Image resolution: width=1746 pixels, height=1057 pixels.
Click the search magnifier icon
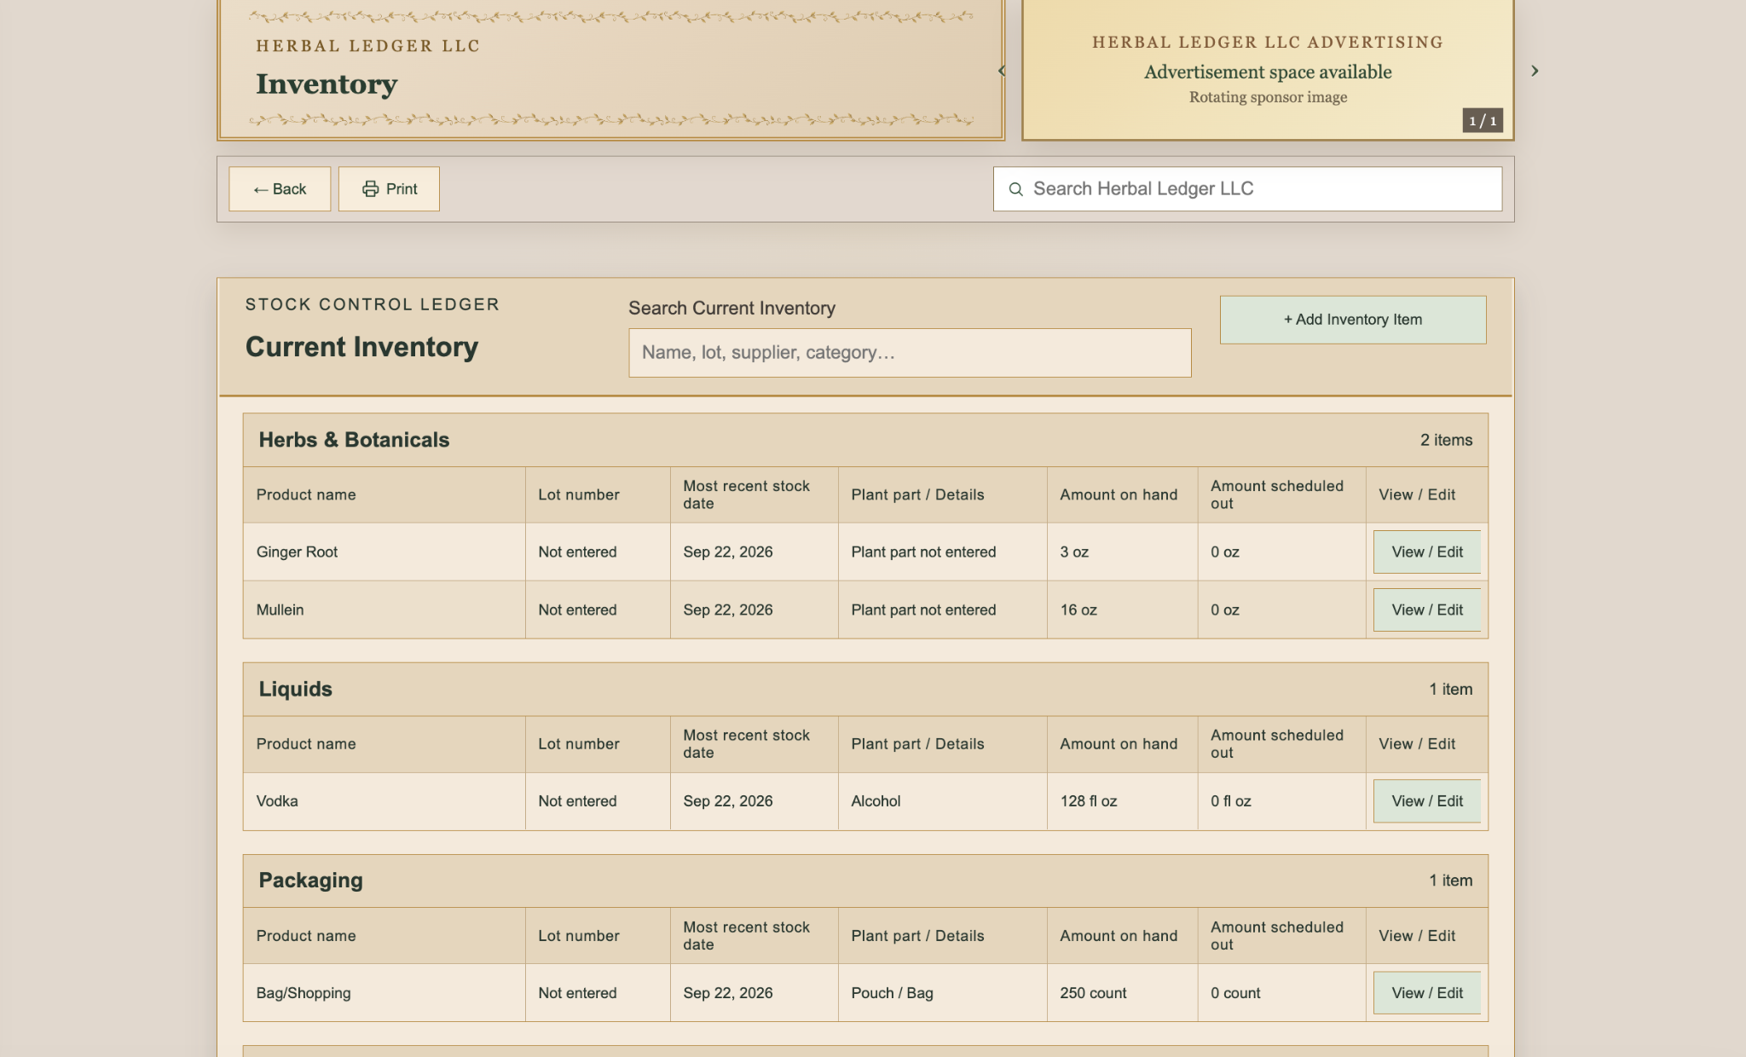pyautogui.click(x=1015, y=189)
